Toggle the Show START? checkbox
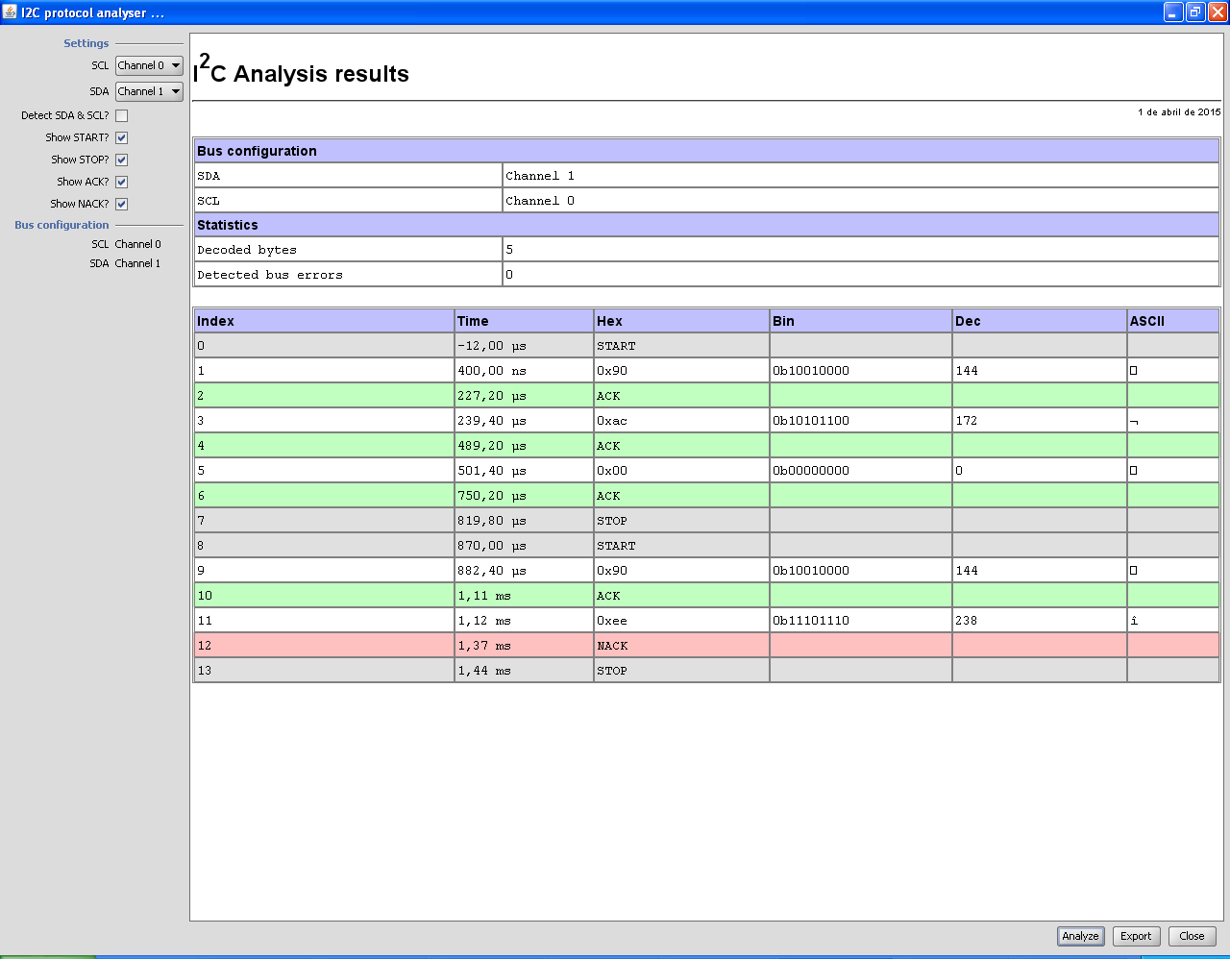Screen dimensions: 1230x959 tap(122, 137)
